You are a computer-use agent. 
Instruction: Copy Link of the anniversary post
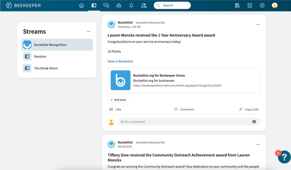pyautogui.click(x=249, y=109)
